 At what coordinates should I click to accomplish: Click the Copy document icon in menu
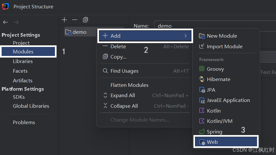[x=105, y=57]
